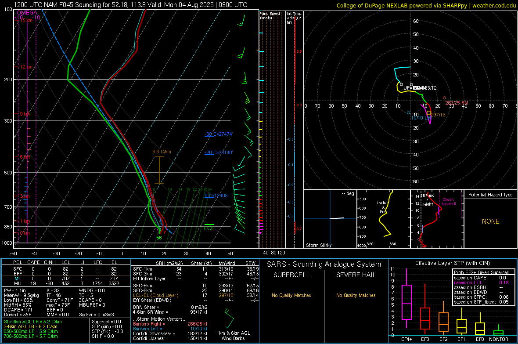518x344 pixels.
Task: Click the Inf. Temp. Adv. panel header
Action: tap(294, 18)
